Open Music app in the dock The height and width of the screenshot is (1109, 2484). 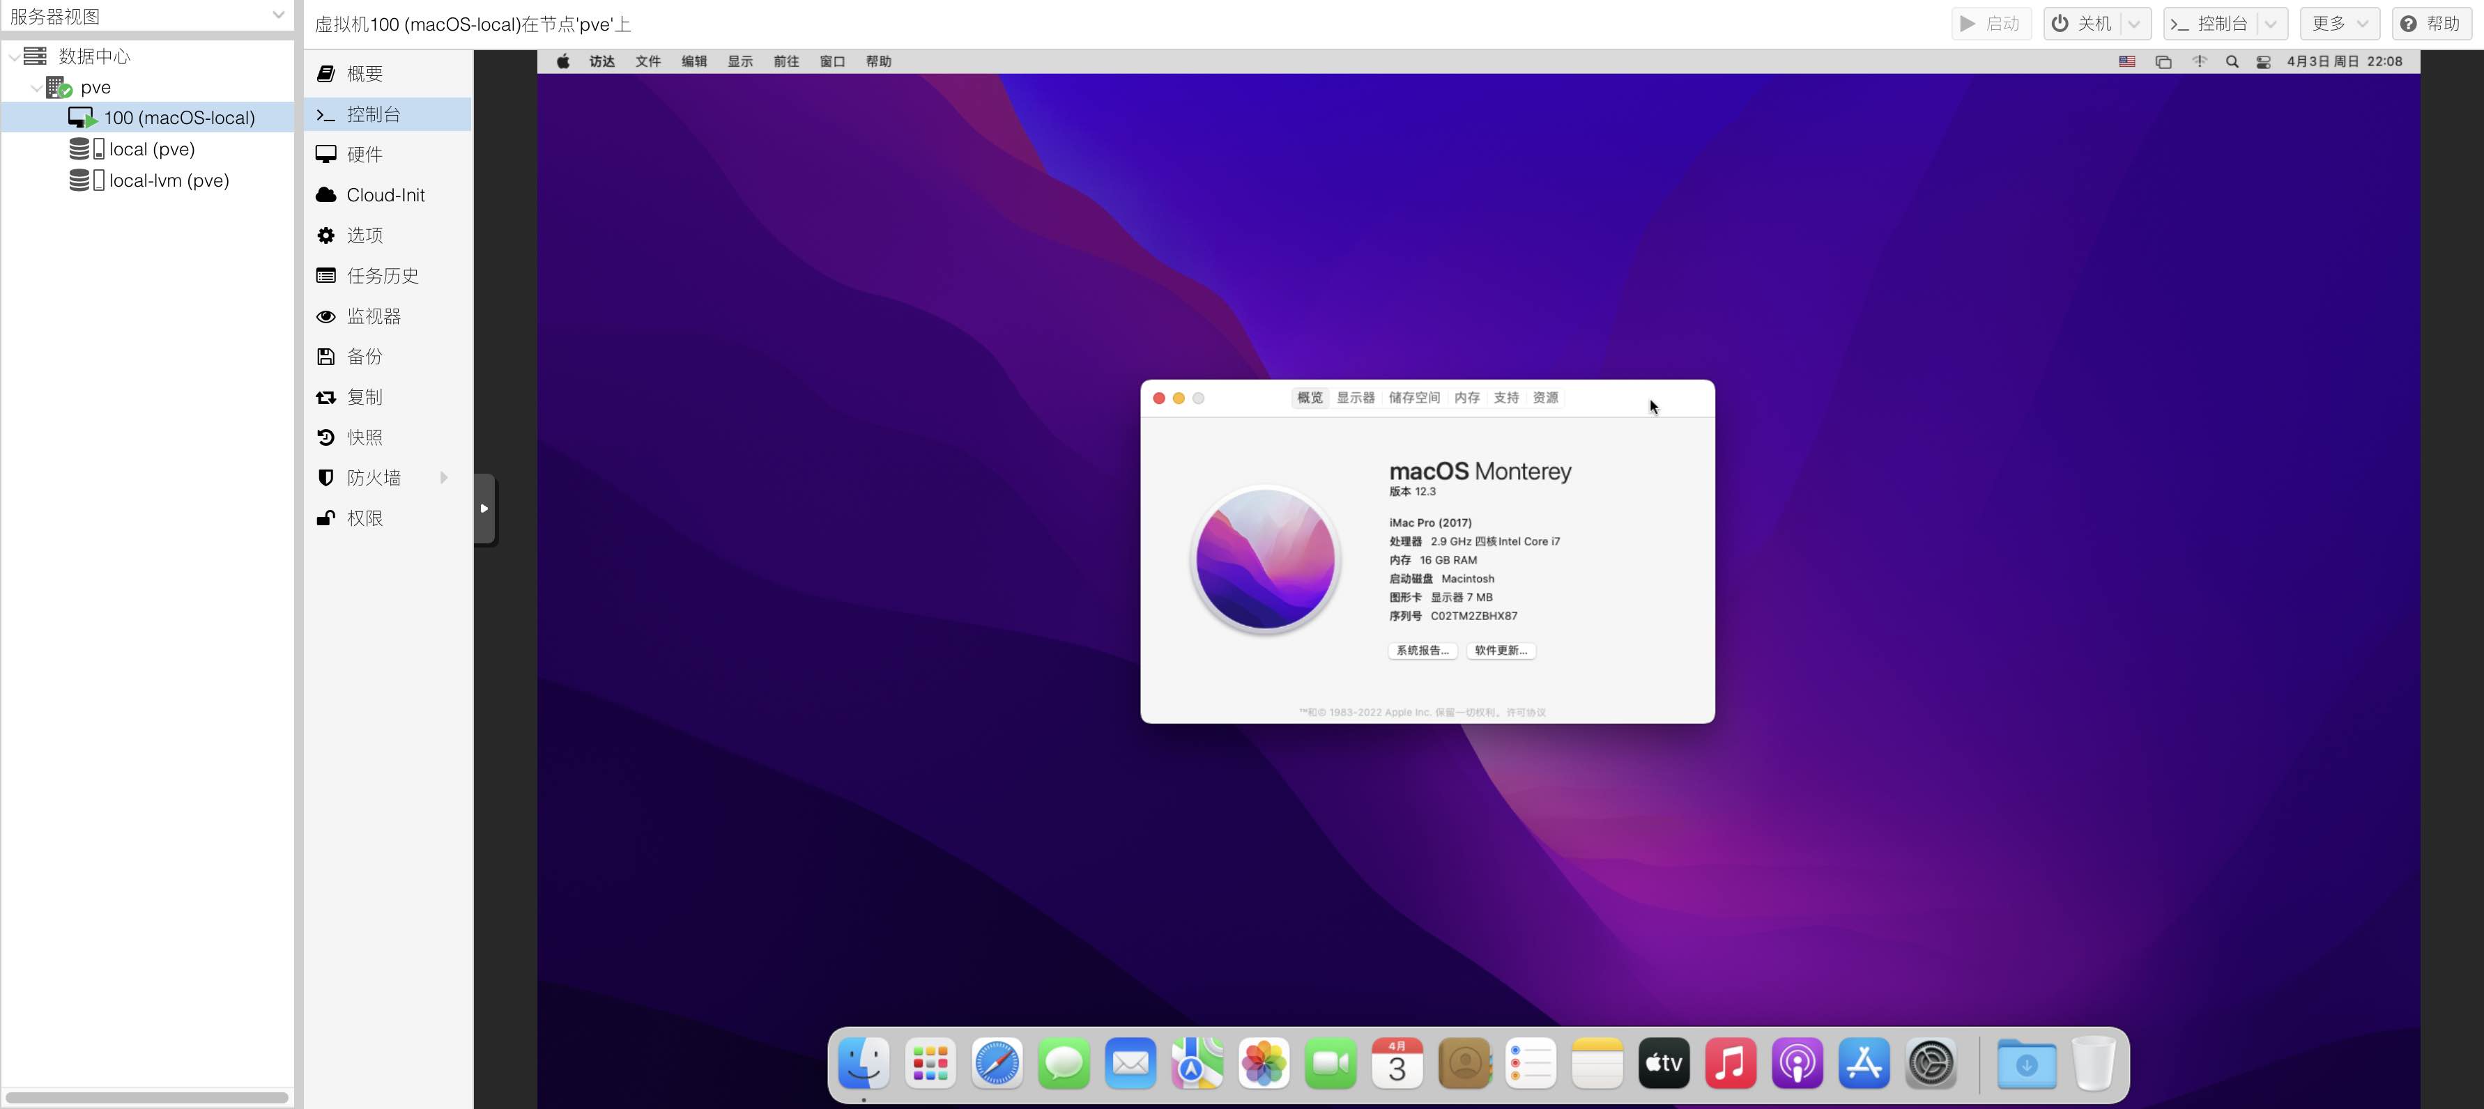tap(1730, 1064)
